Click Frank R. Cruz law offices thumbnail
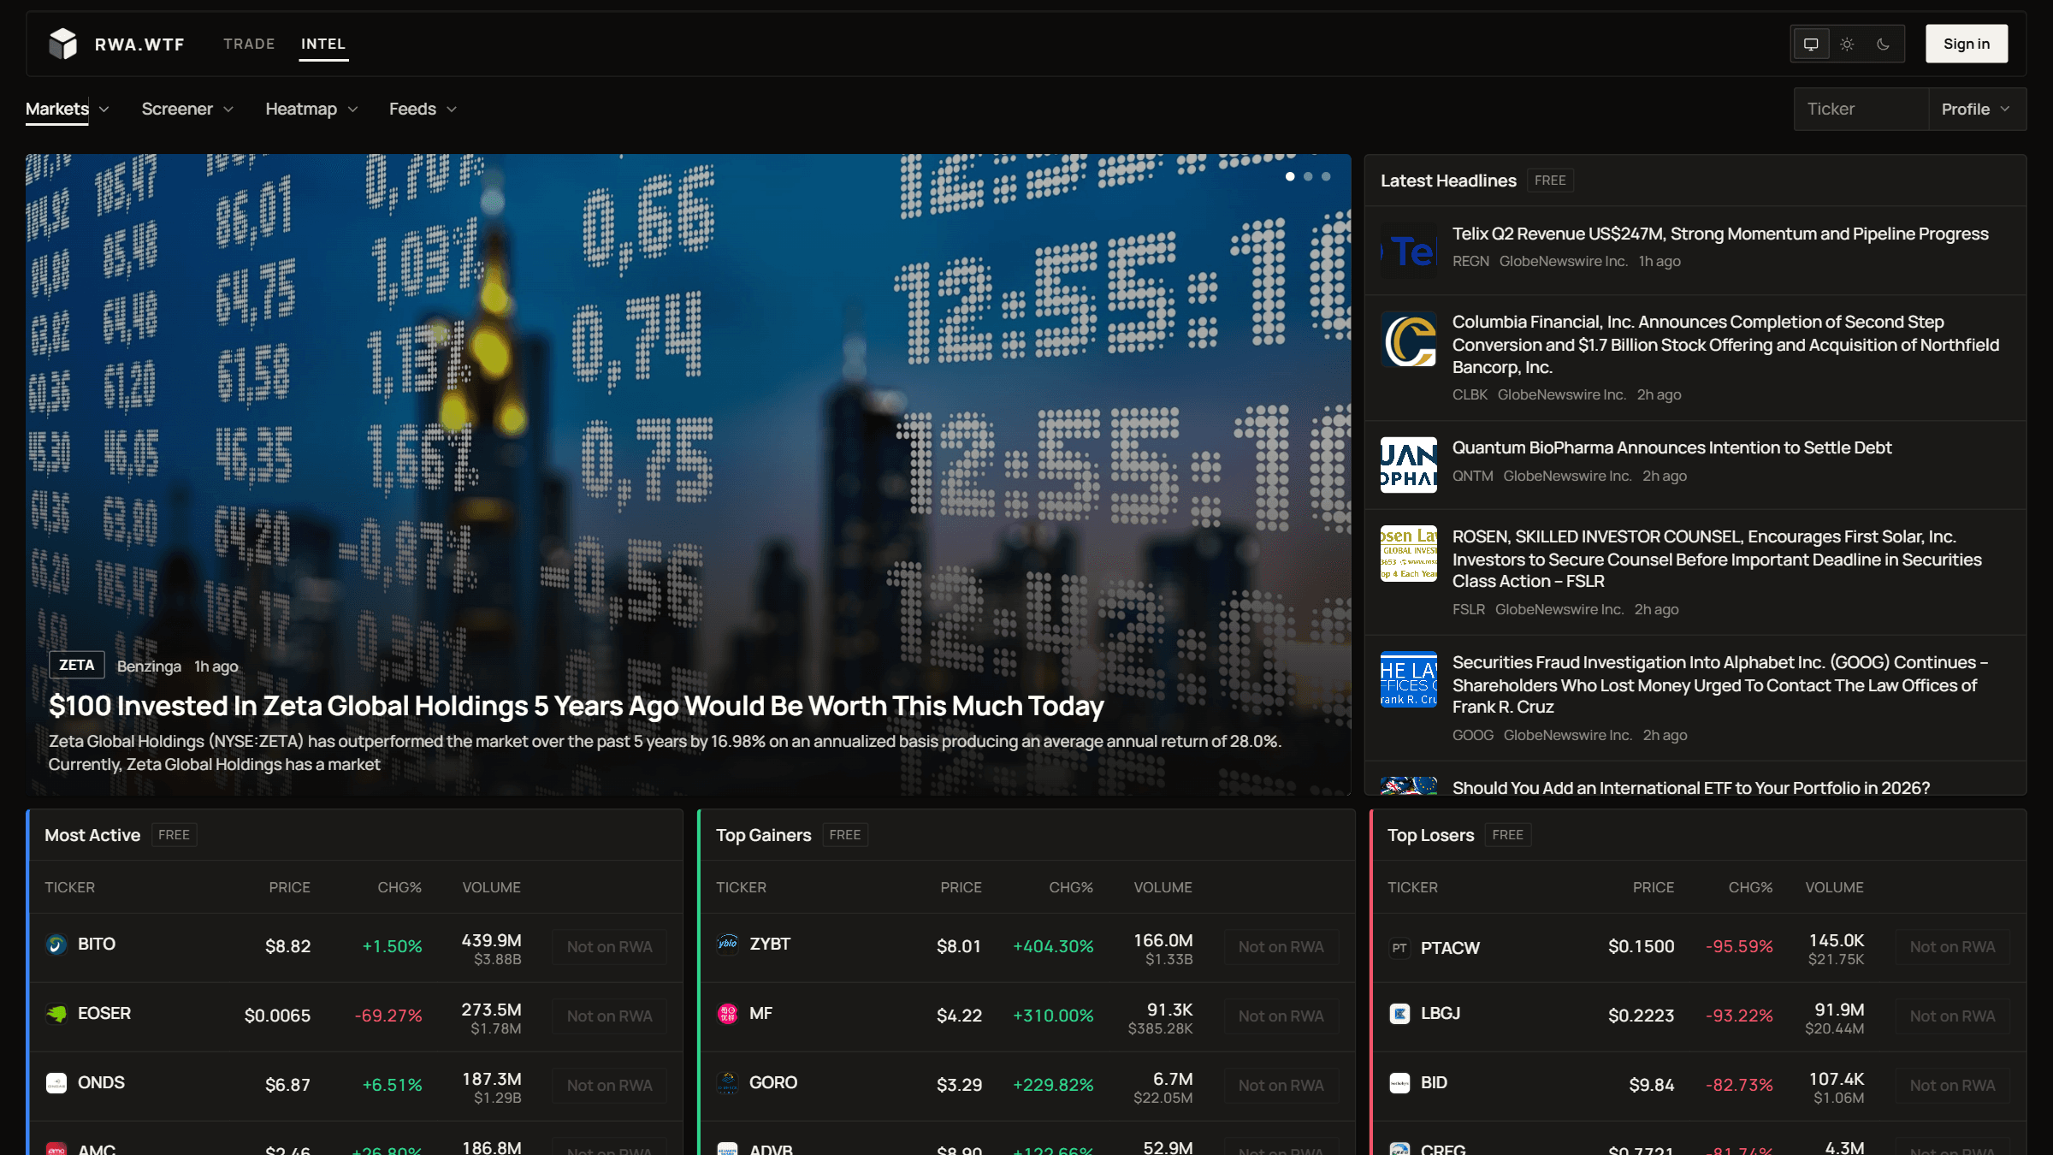The image size is (2053, 1155). [1409, 679]
